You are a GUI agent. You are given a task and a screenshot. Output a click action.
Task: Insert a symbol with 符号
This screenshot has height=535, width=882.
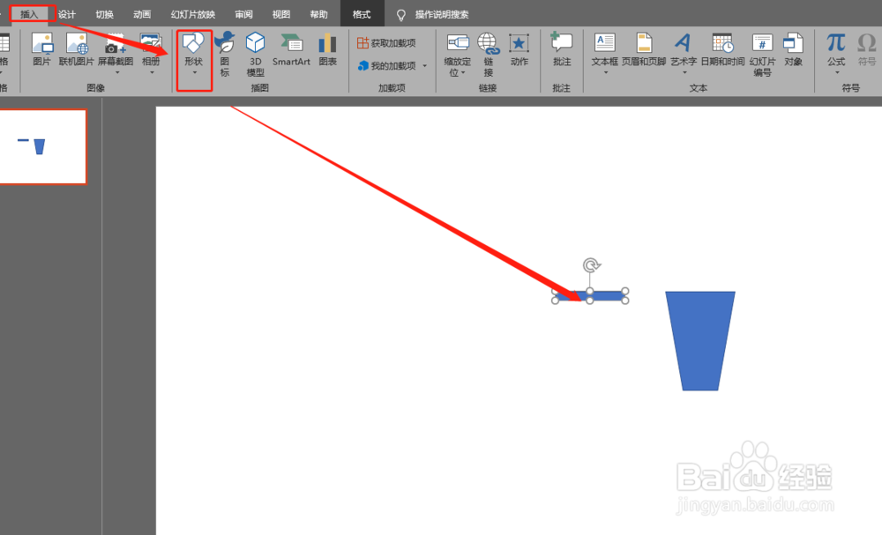[867, 49]
